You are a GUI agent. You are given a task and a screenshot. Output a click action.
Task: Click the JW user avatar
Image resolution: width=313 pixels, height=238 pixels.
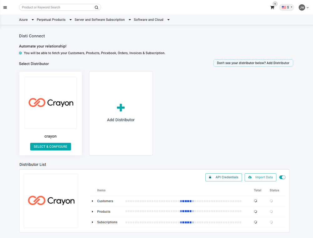(302, 8)
